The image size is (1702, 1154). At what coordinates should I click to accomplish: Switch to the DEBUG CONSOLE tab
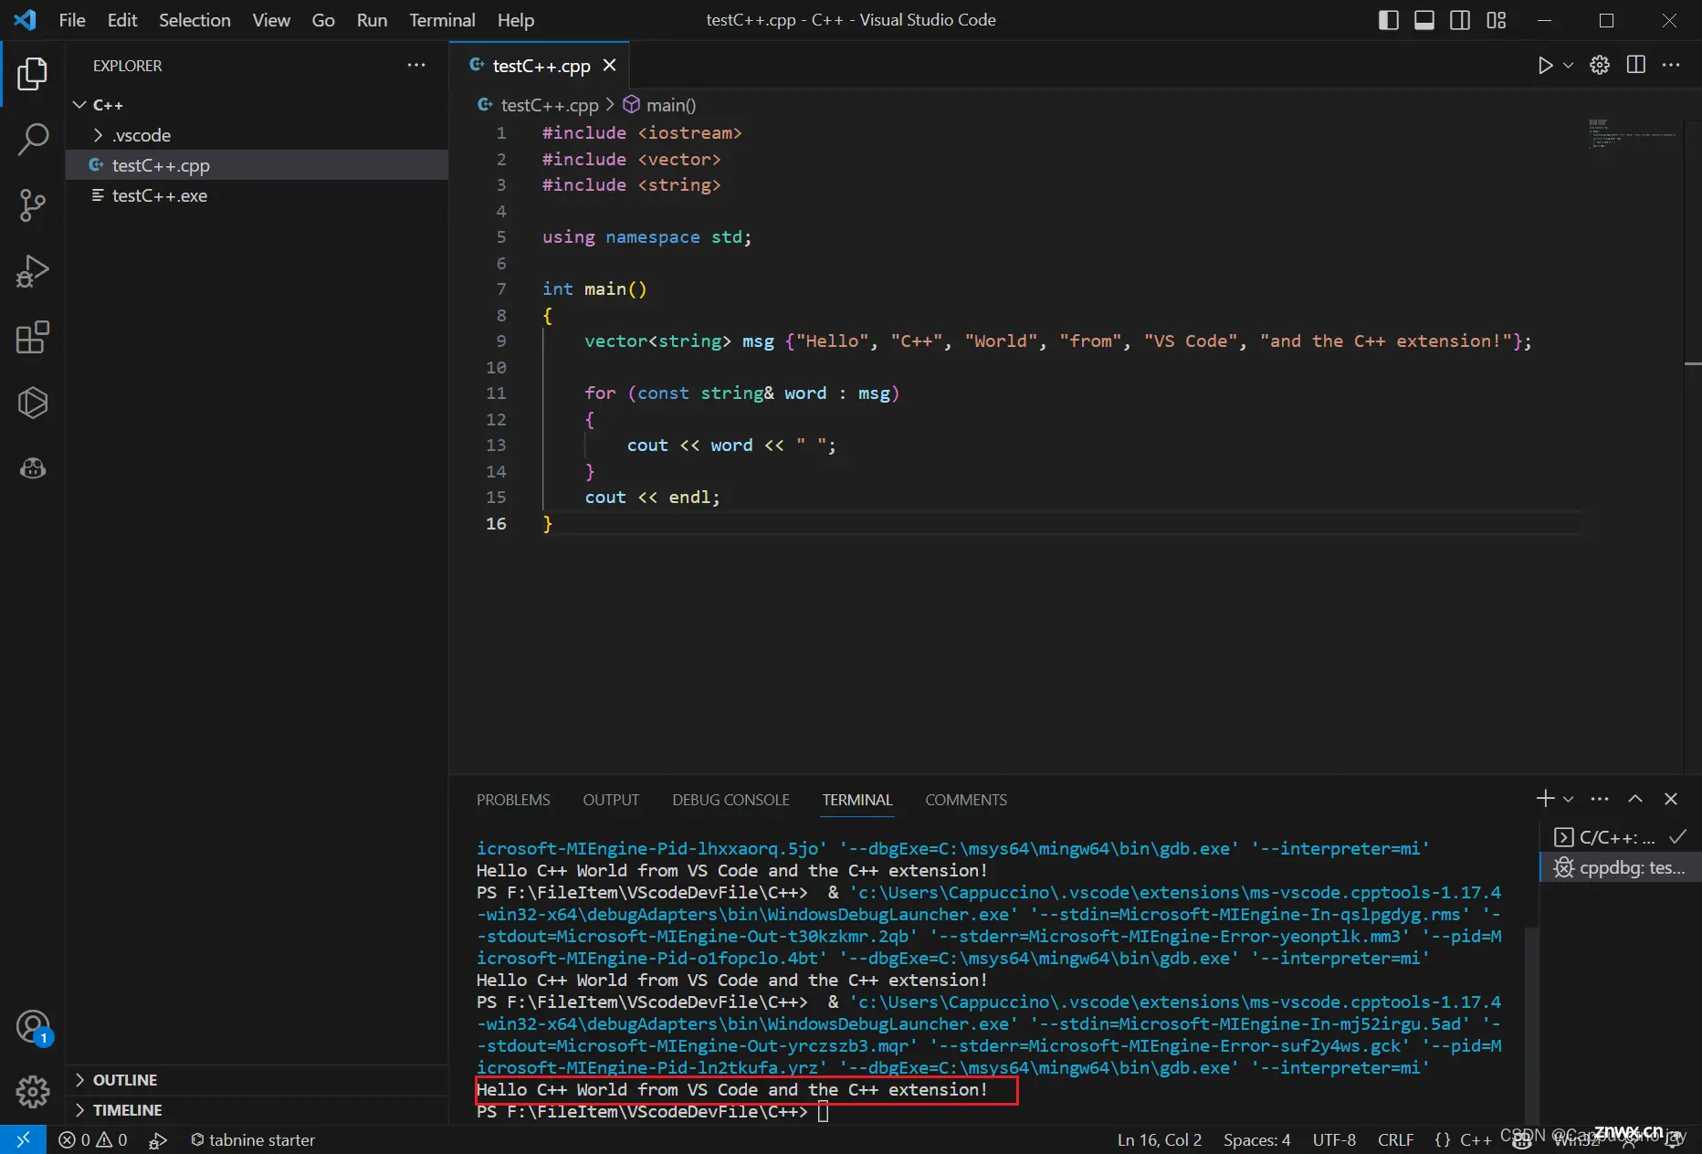pos(730,800)
